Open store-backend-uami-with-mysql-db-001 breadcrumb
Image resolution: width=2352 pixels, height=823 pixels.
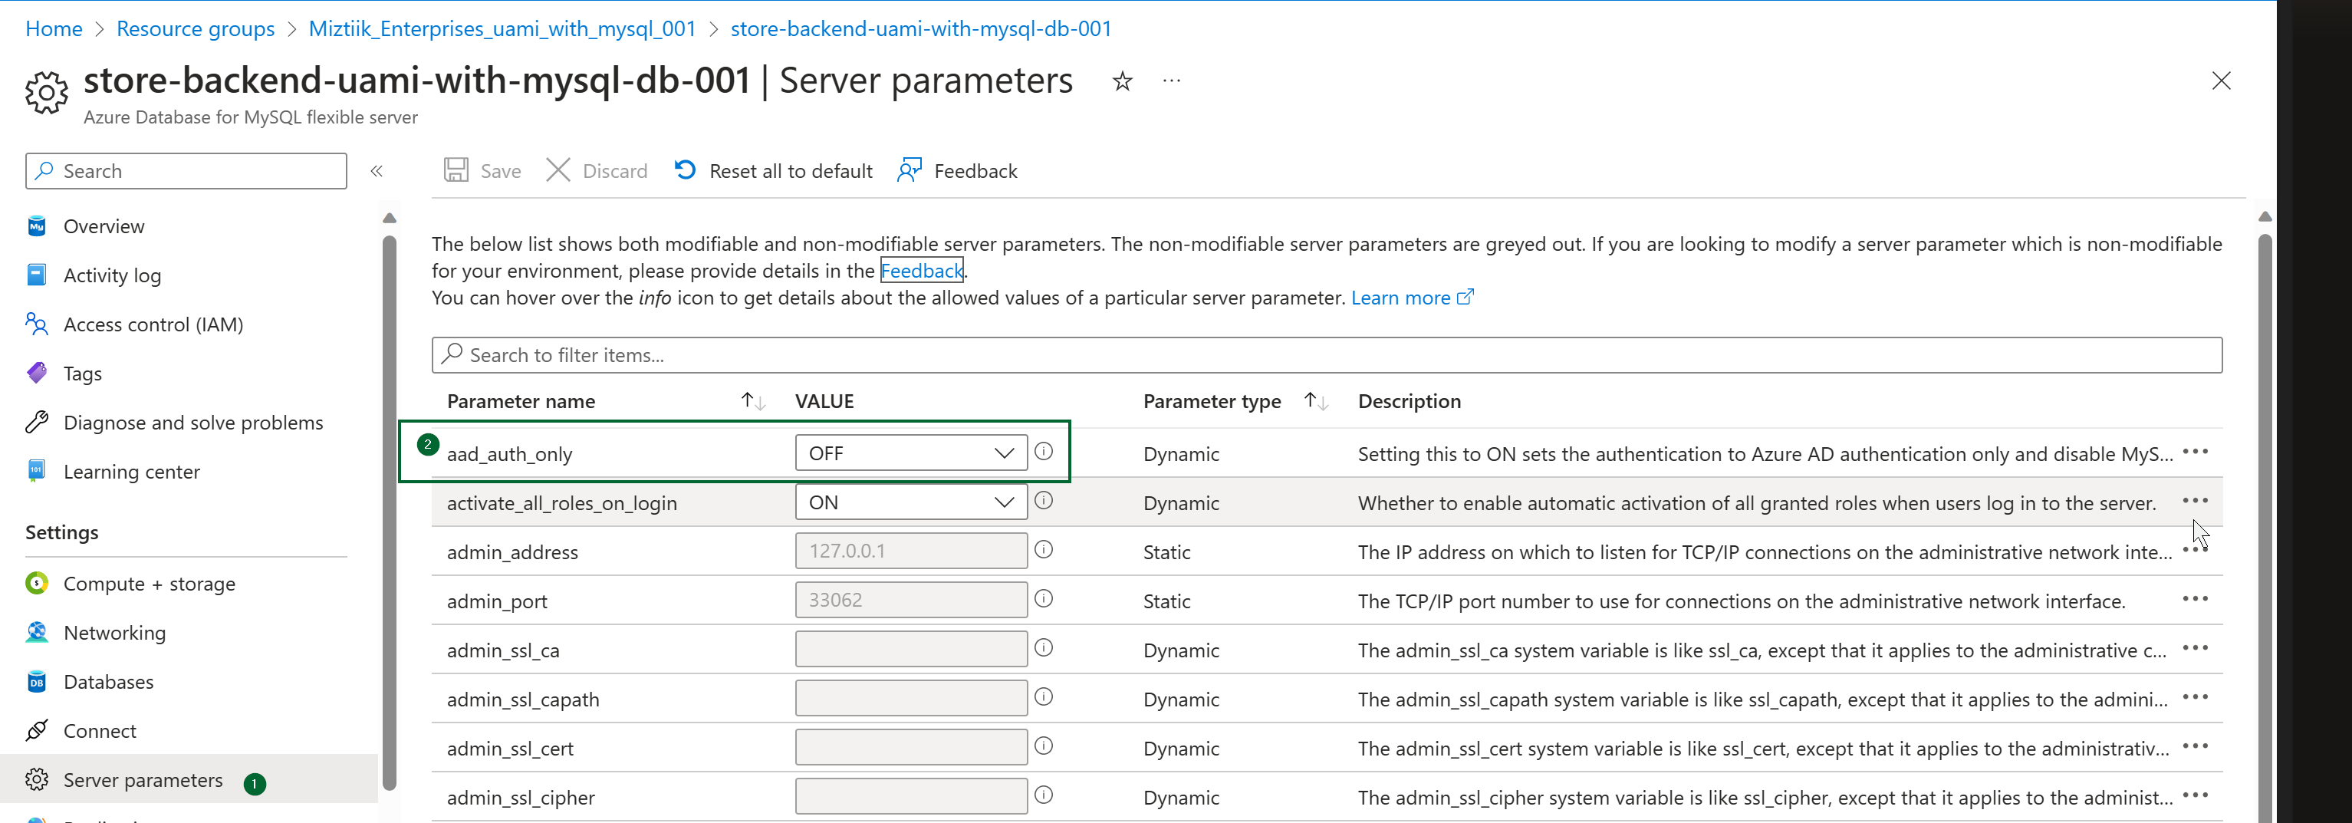click(920, 29)
